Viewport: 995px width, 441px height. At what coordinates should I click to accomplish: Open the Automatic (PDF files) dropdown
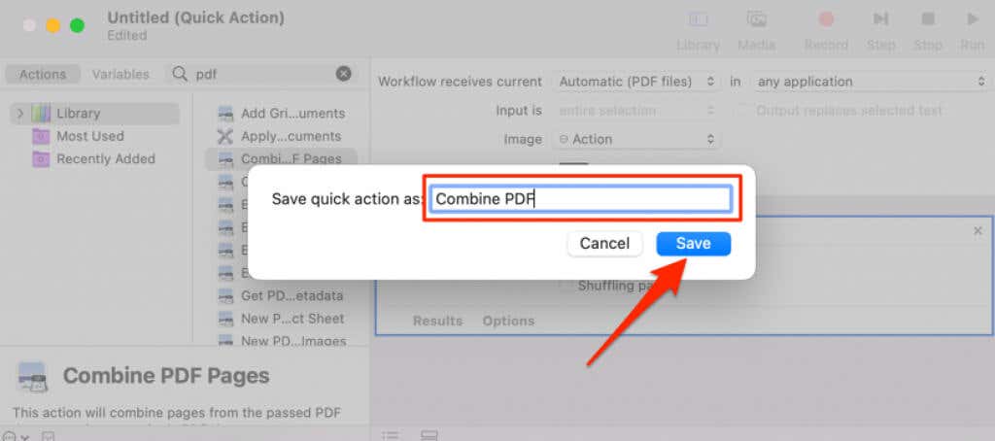[x=637, y=82]
